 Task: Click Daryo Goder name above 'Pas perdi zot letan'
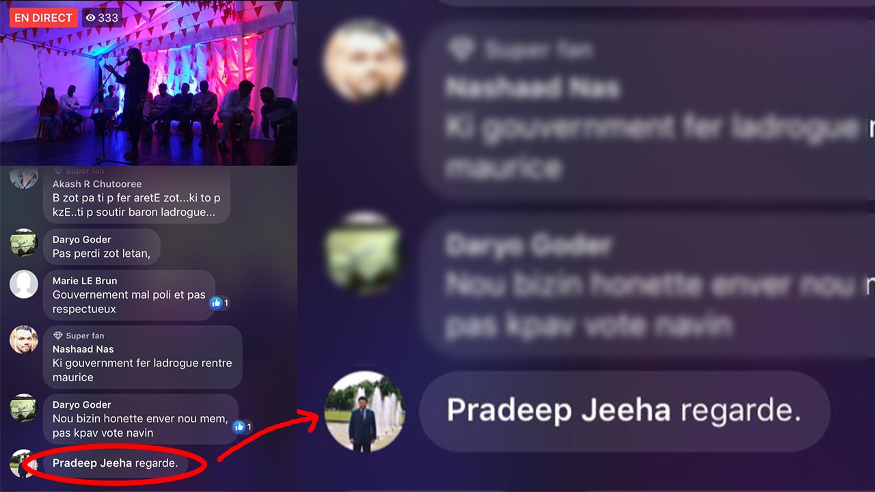coord(81,239)
